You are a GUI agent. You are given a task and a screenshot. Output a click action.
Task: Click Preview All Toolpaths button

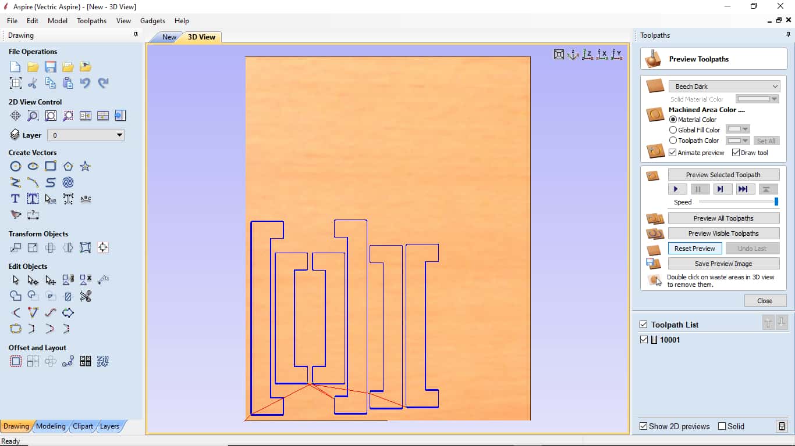pos(723,218)
